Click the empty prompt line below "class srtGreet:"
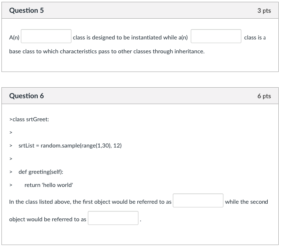Viewport: 286px width, 249px height. 11,133
